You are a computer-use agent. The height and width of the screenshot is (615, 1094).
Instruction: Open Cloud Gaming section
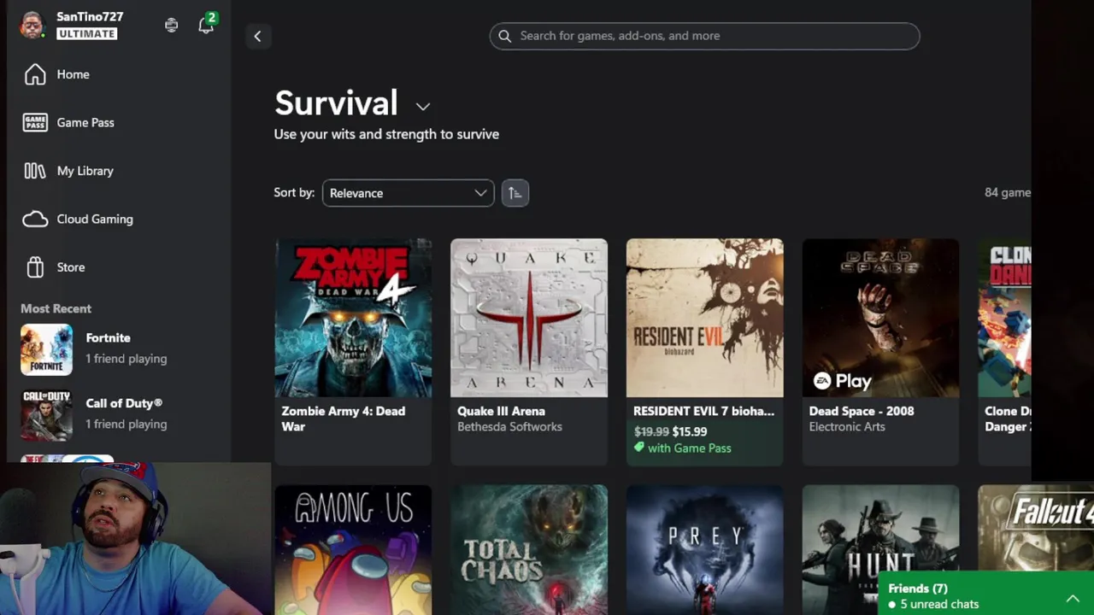118,219
